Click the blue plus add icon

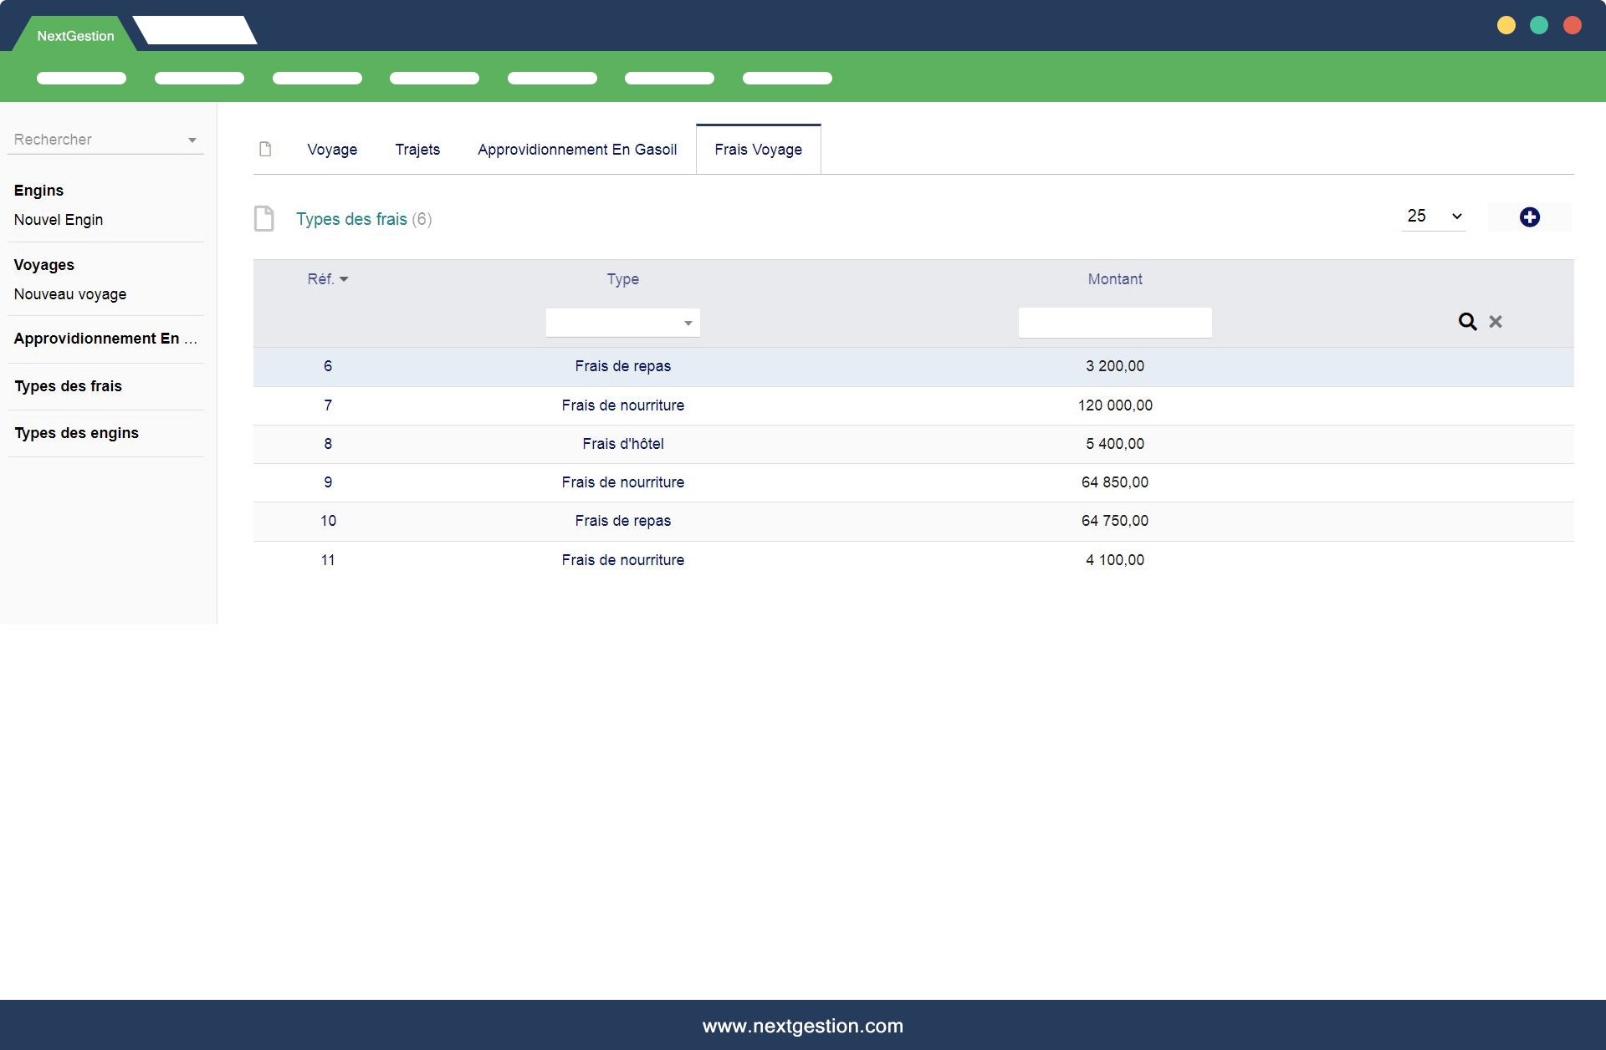(1529, 217)
